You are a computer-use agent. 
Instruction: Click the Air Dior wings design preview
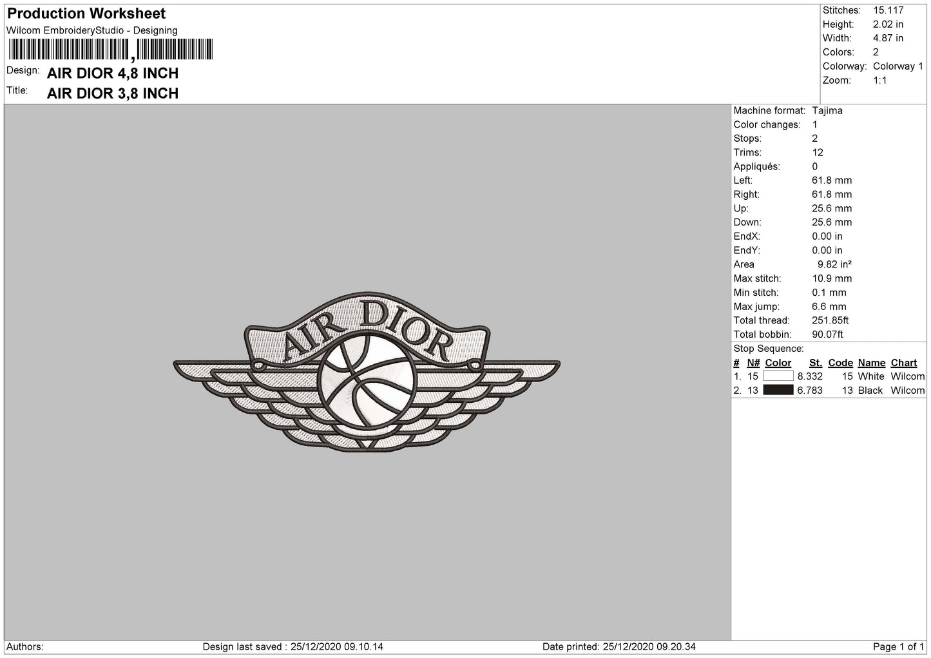coord(367,372)
